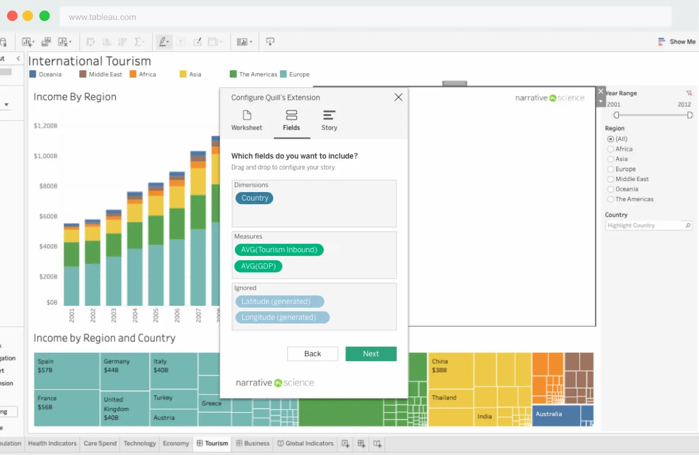Click the X on the extension object border
This screenshot has width=699, height=455.
pos(600,91)
